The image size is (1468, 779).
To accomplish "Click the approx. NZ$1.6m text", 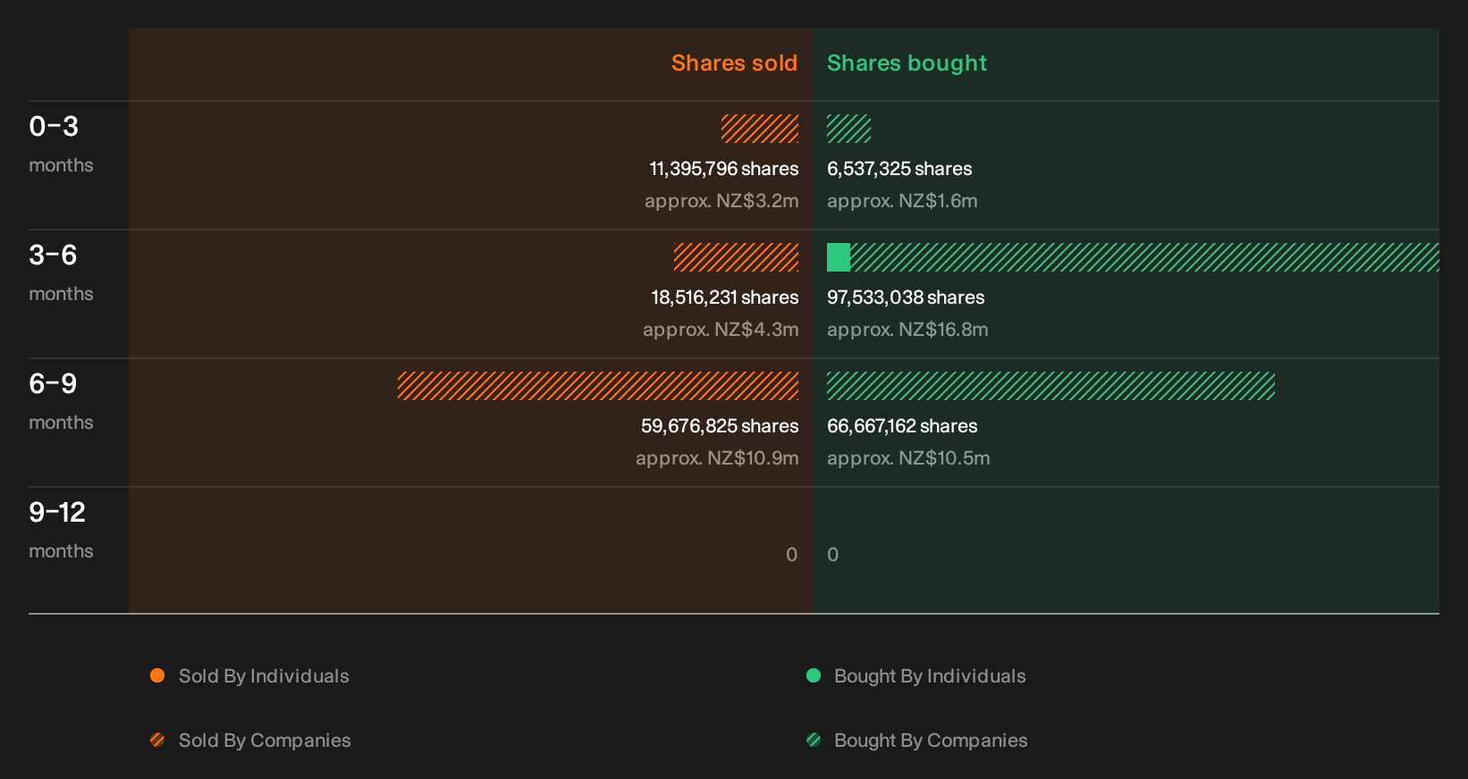I will [902, 201].
